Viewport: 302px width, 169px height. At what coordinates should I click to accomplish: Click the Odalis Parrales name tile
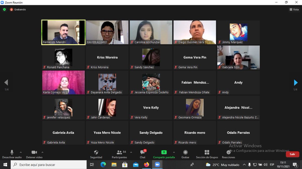coord(239,133)
